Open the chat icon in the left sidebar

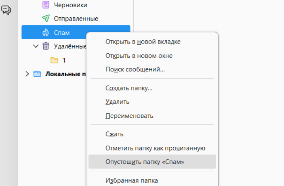[x=6, y=10]
